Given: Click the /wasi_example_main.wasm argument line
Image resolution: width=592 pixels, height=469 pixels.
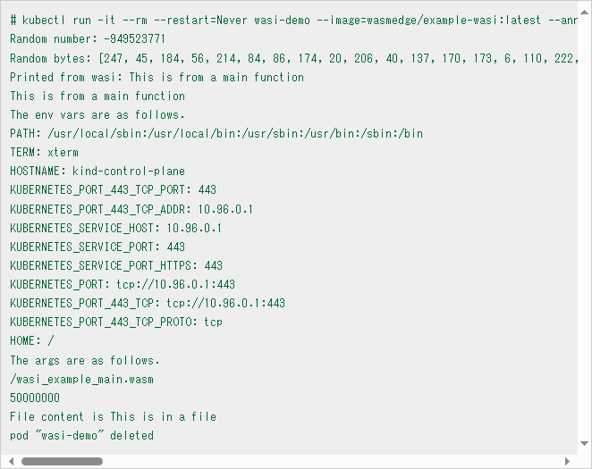Looking at the screenshot, I should (x=81, y=379).
